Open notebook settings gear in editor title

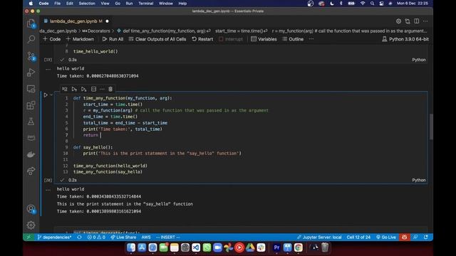click(x=398, y=21)
